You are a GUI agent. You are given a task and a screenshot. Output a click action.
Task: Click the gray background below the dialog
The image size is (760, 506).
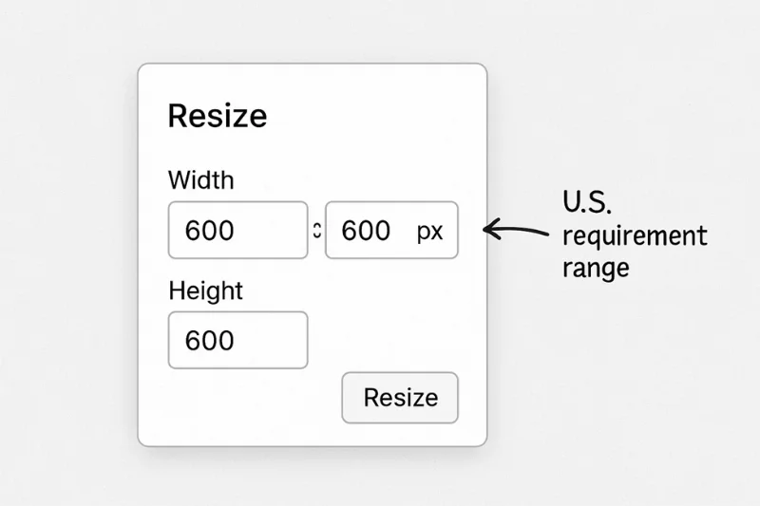(x=380, y=478)
